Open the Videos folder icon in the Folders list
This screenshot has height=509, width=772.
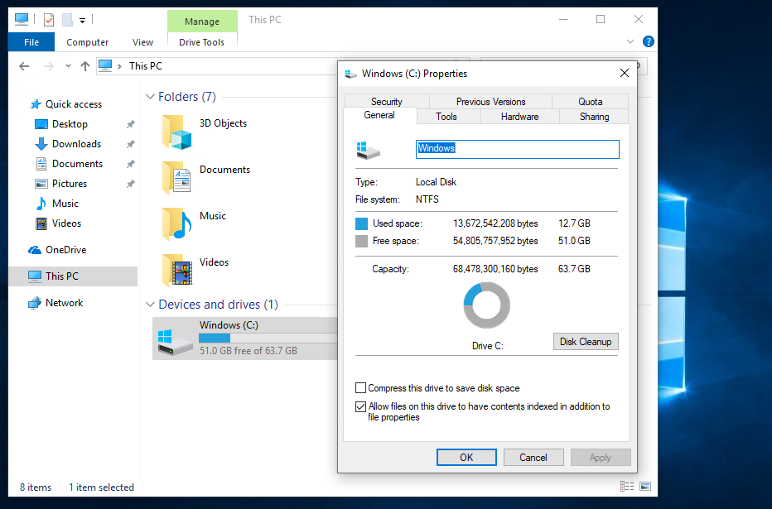[x=177, y=270]
